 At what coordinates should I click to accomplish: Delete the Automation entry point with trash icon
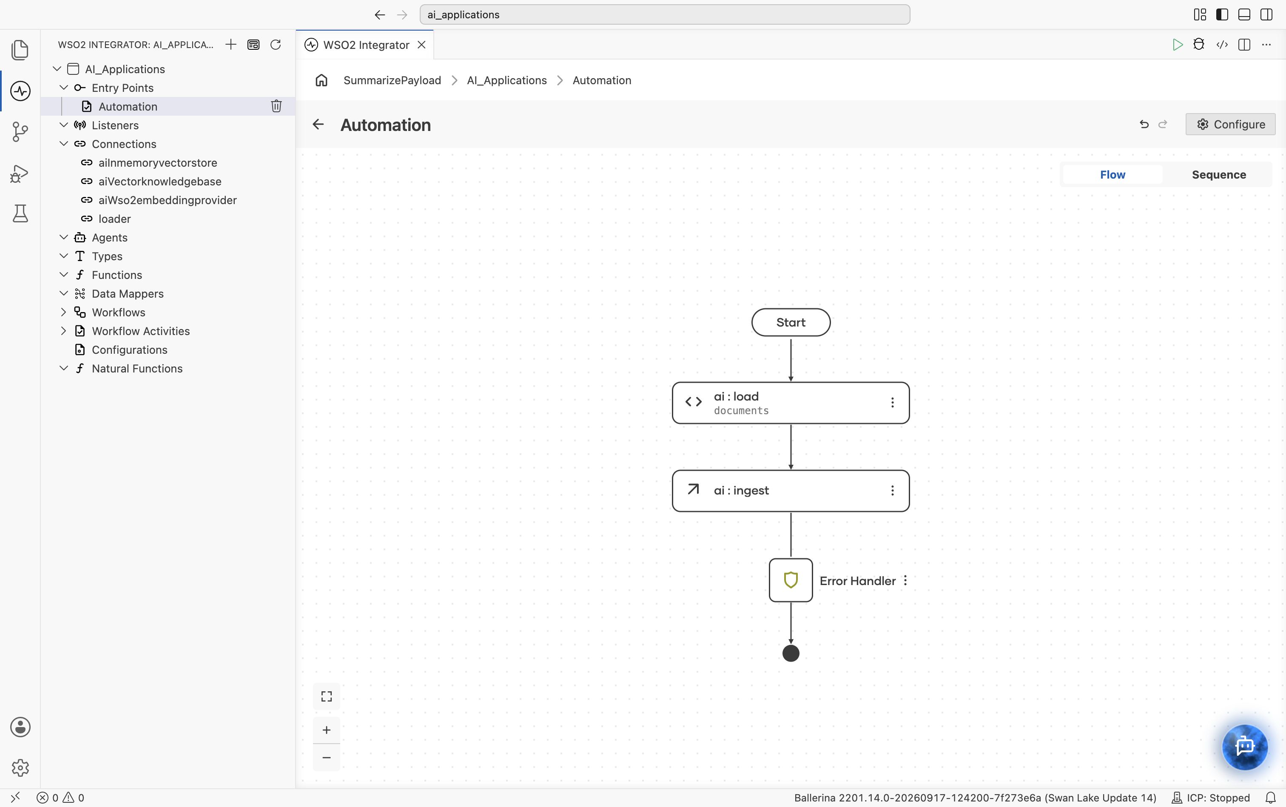[x=276, y=106]
